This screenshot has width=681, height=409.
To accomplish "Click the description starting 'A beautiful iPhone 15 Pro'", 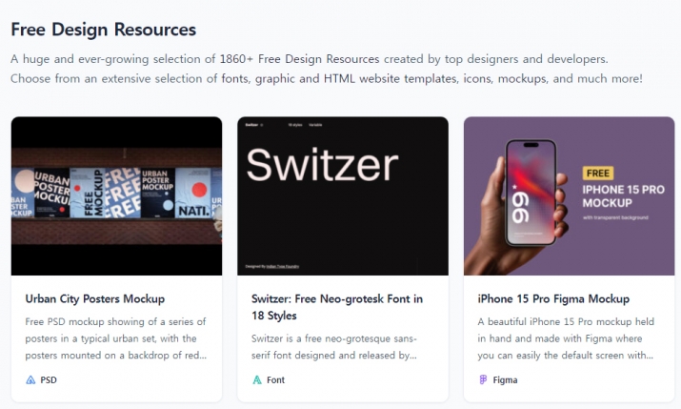I will click(x=566, y=338).
